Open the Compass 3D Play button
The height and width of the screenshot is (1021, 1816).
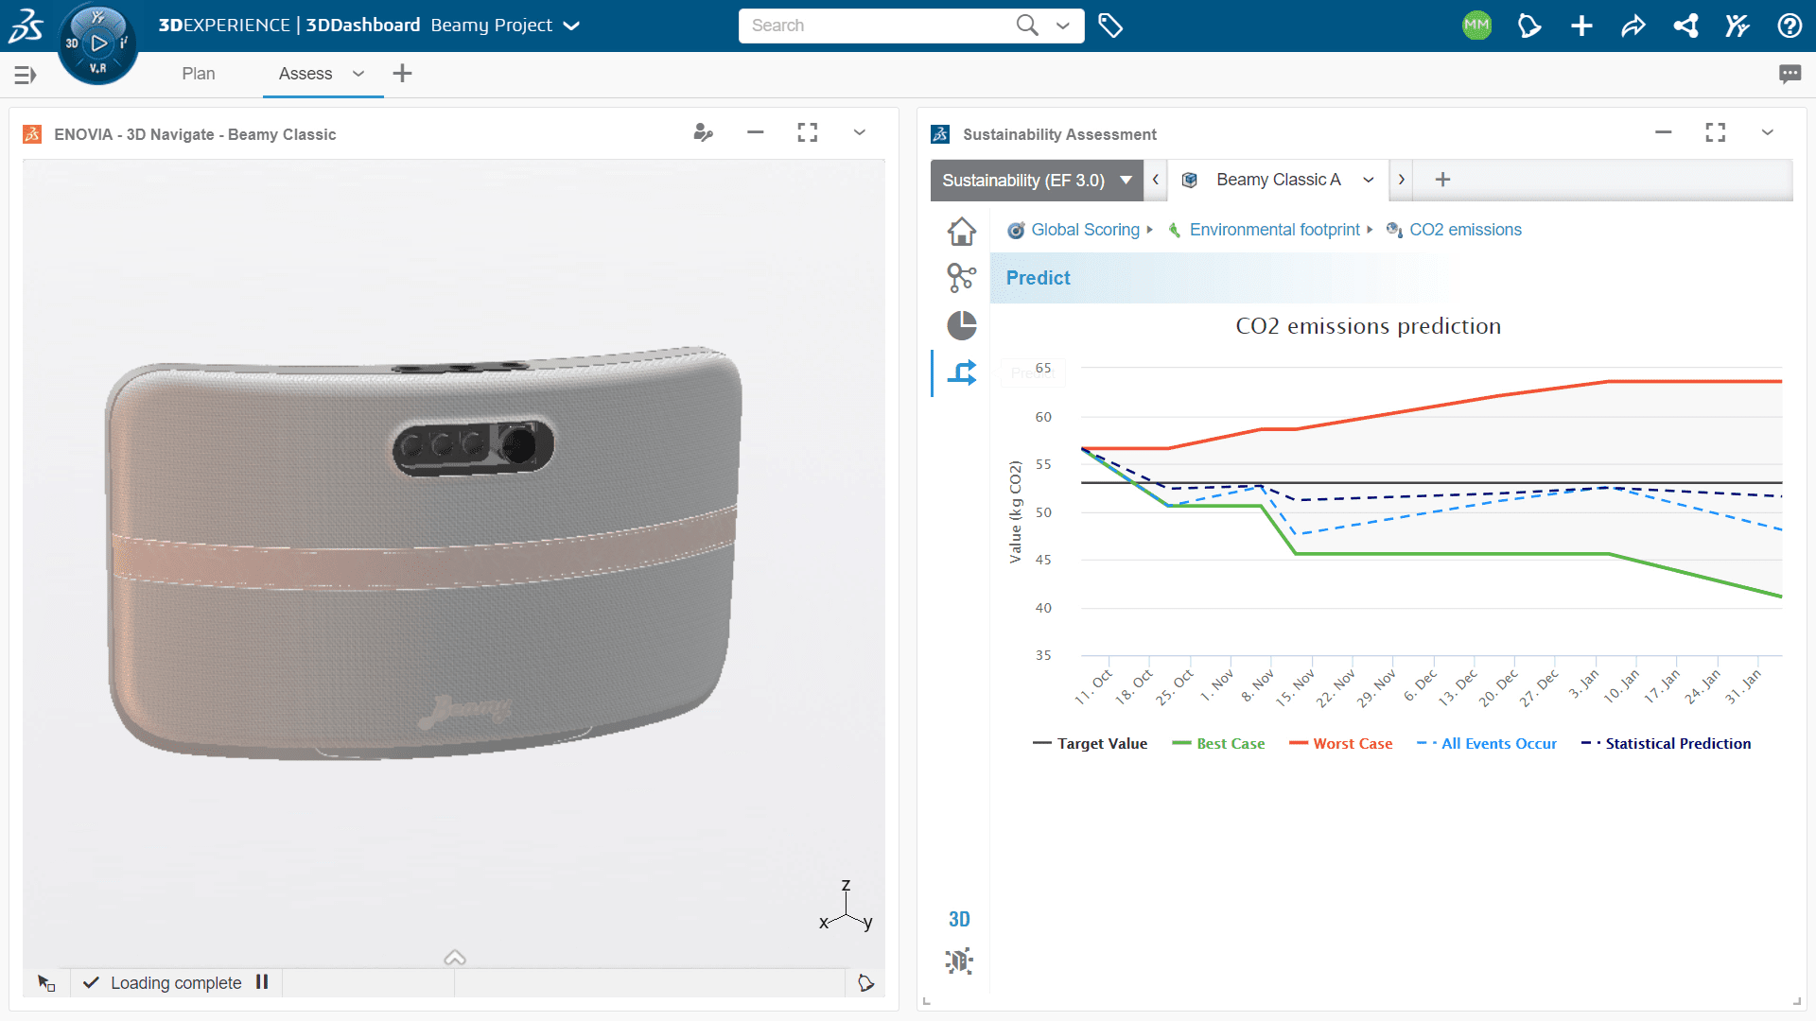pos(98,43)
